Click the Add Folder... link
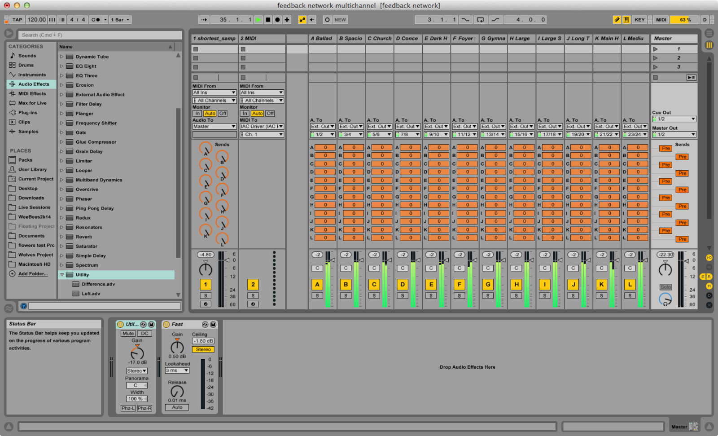 33,274
